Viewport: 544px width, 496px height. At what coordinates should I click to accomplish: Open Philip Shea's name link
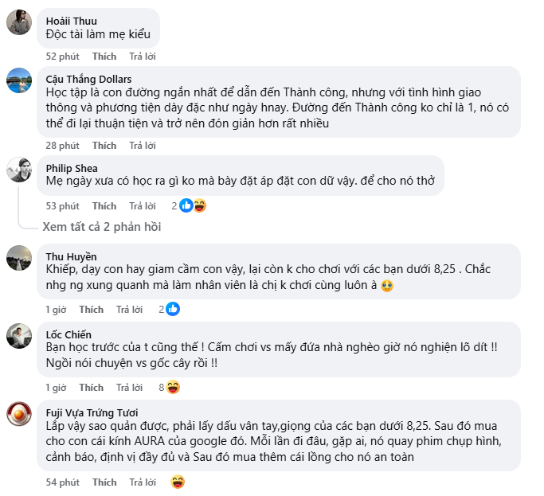pyautogui.click(x=72, y=168)
